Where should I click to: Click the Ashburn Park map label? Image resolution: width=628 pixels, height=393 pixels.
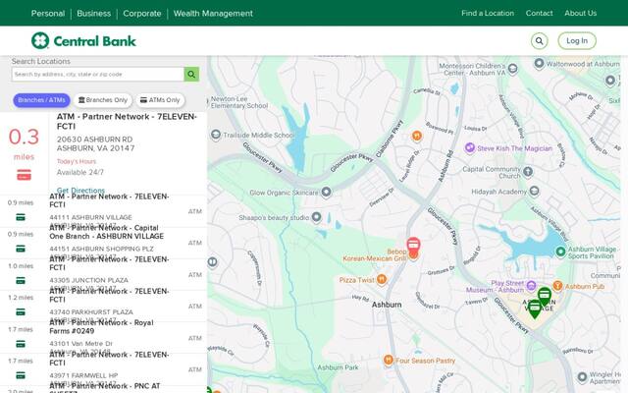338,367
